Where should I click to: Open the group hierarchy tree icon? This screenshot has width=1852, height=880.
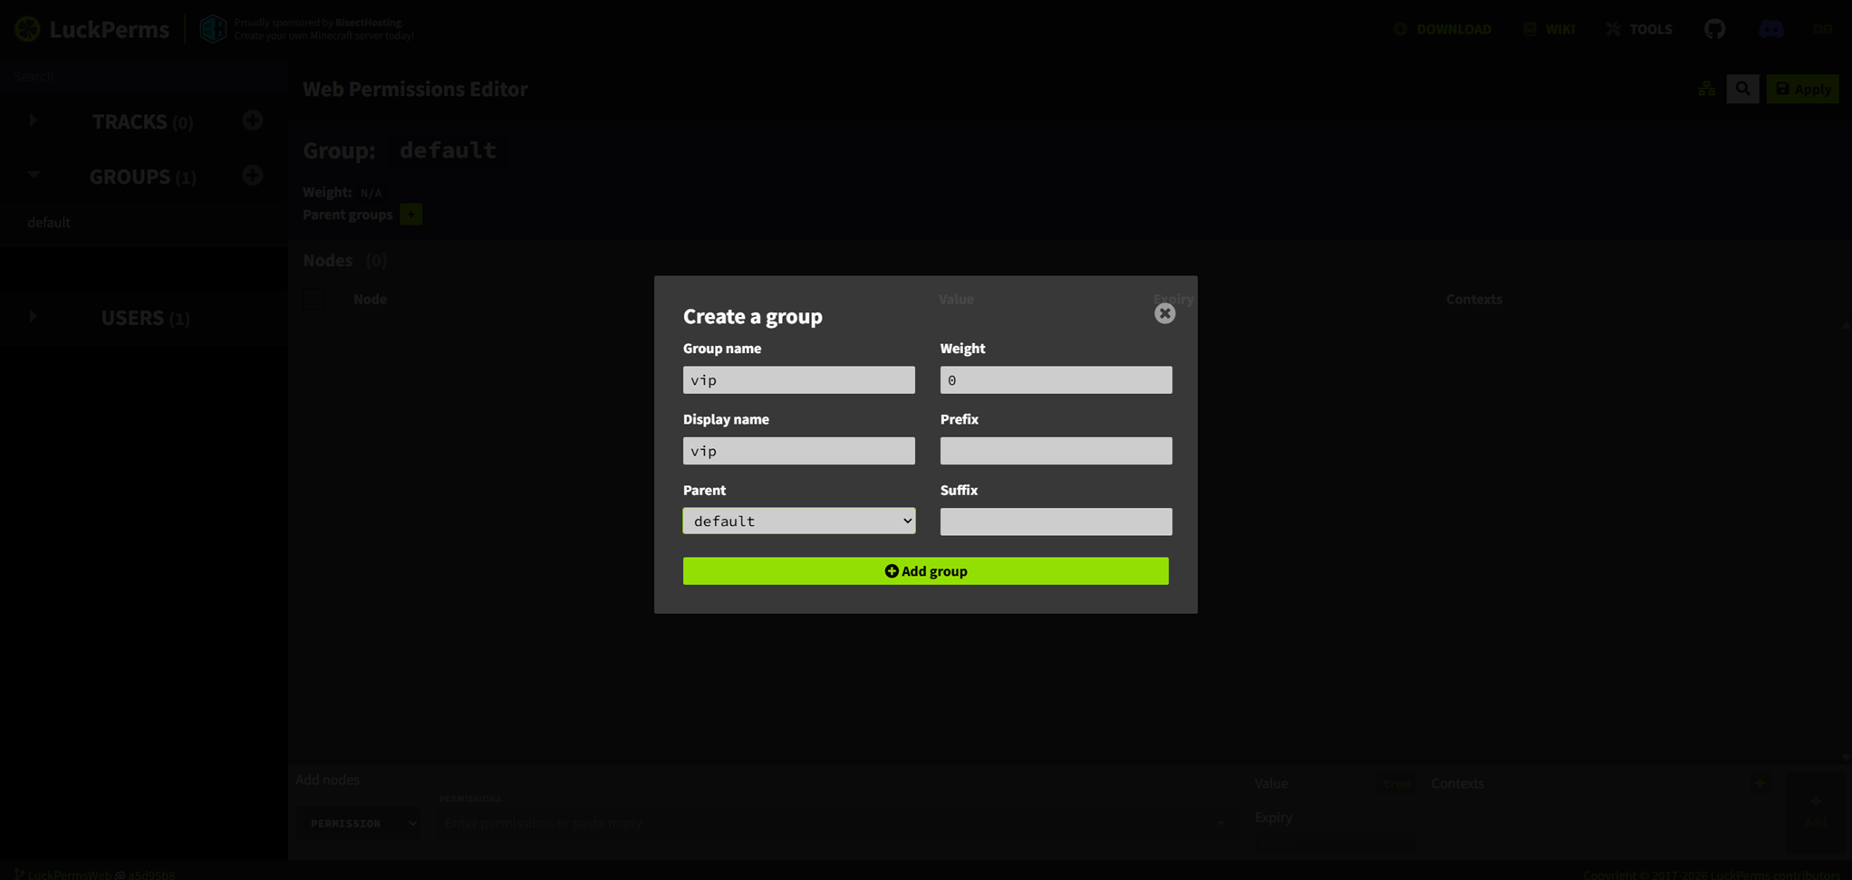pyautogui.click(x=1706, y=89)
